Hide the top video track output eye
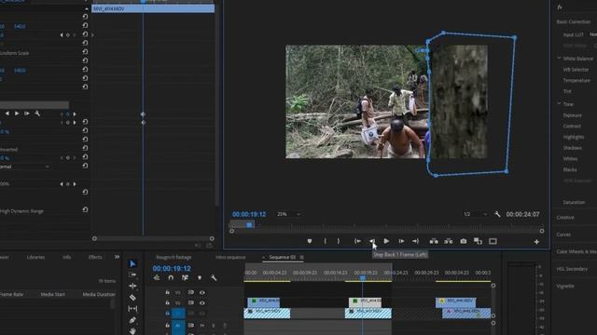Viewport: 597px width, 335px height. coord(202,292)
